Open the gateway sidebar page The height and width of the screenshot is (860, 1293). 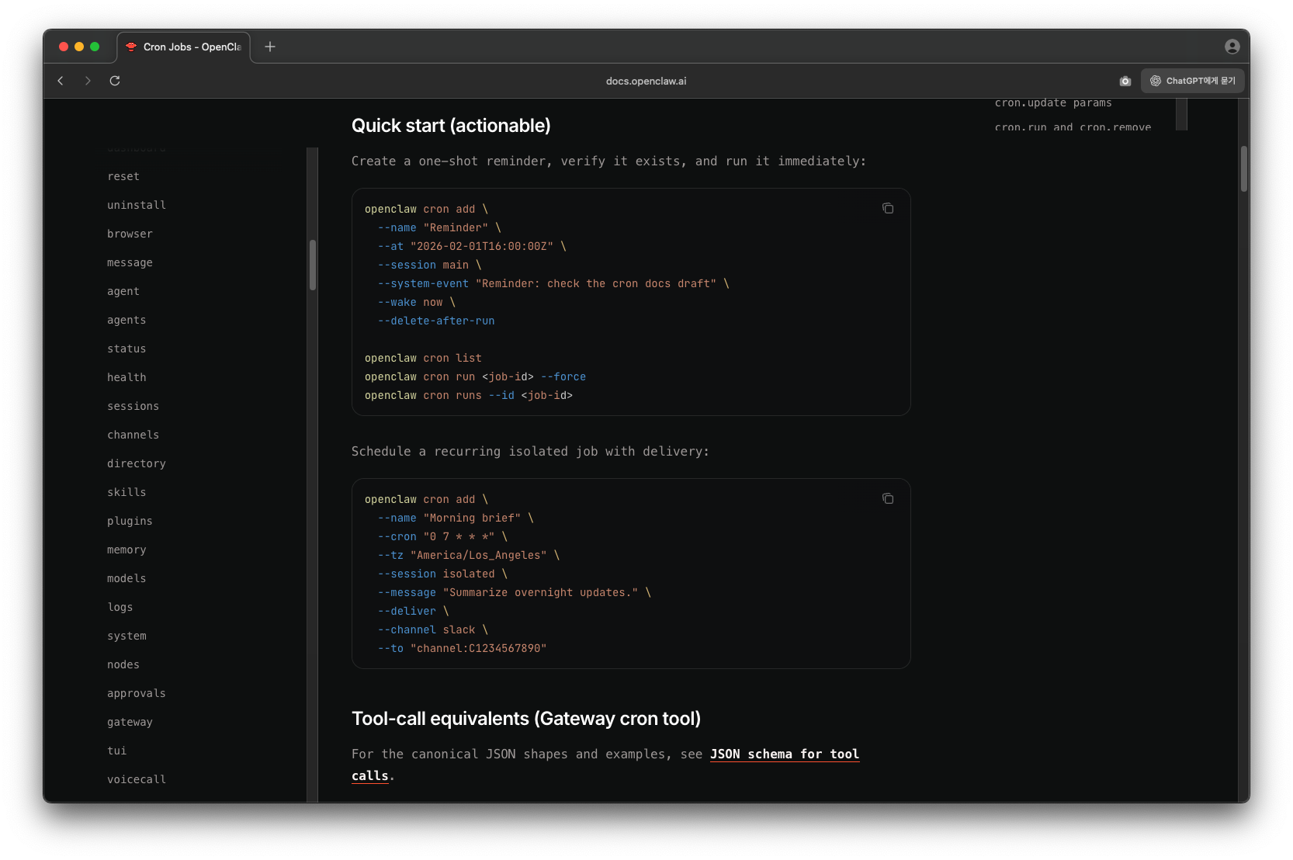point(130,722)
